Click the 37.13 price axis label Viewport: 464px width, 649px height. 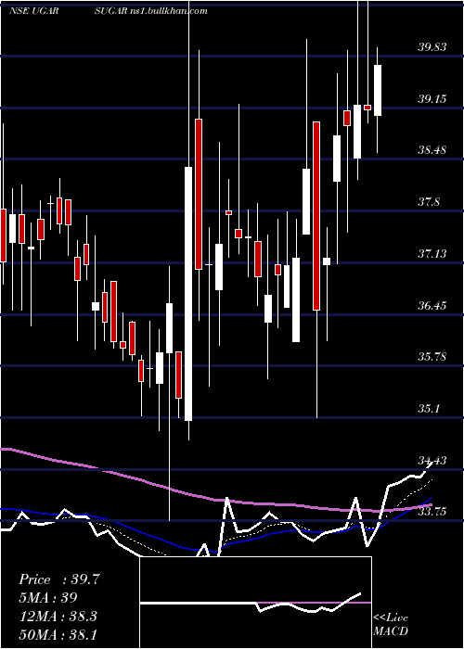click(x=432, y=253)
